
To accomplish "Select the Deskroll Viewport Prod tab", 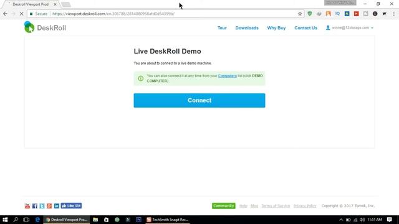I will coord(31,4).
